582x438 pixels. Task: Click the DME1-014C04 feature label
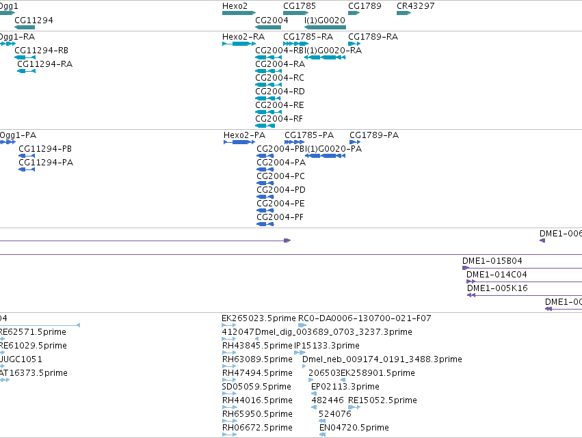[x=497, y=275]
